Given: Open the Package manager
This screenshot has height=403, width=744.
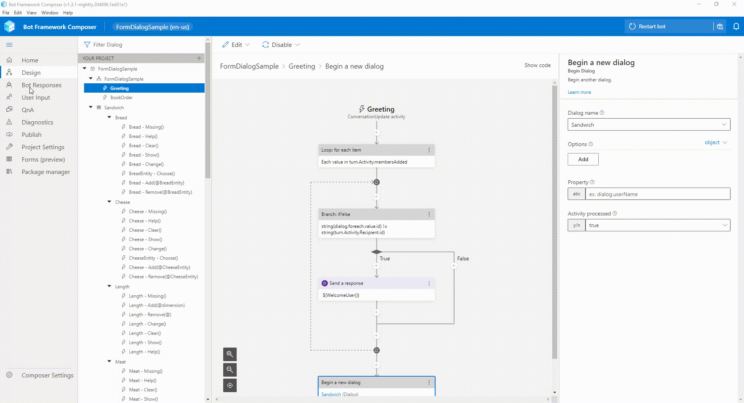Looking at the screenshot, I should [45, 172].
